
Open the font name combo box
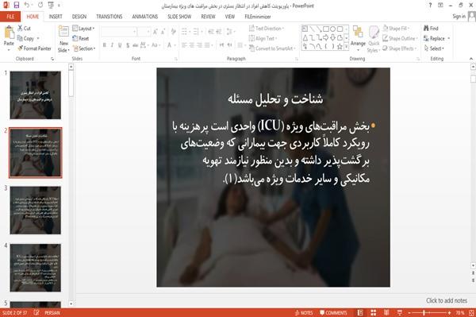(x=119, y=32)
